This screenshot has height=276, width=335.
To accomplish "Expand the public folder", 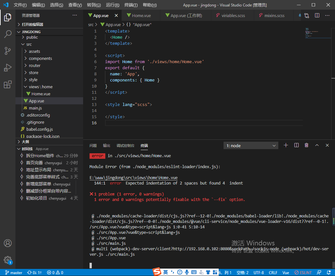I will (x=49, y=37).
